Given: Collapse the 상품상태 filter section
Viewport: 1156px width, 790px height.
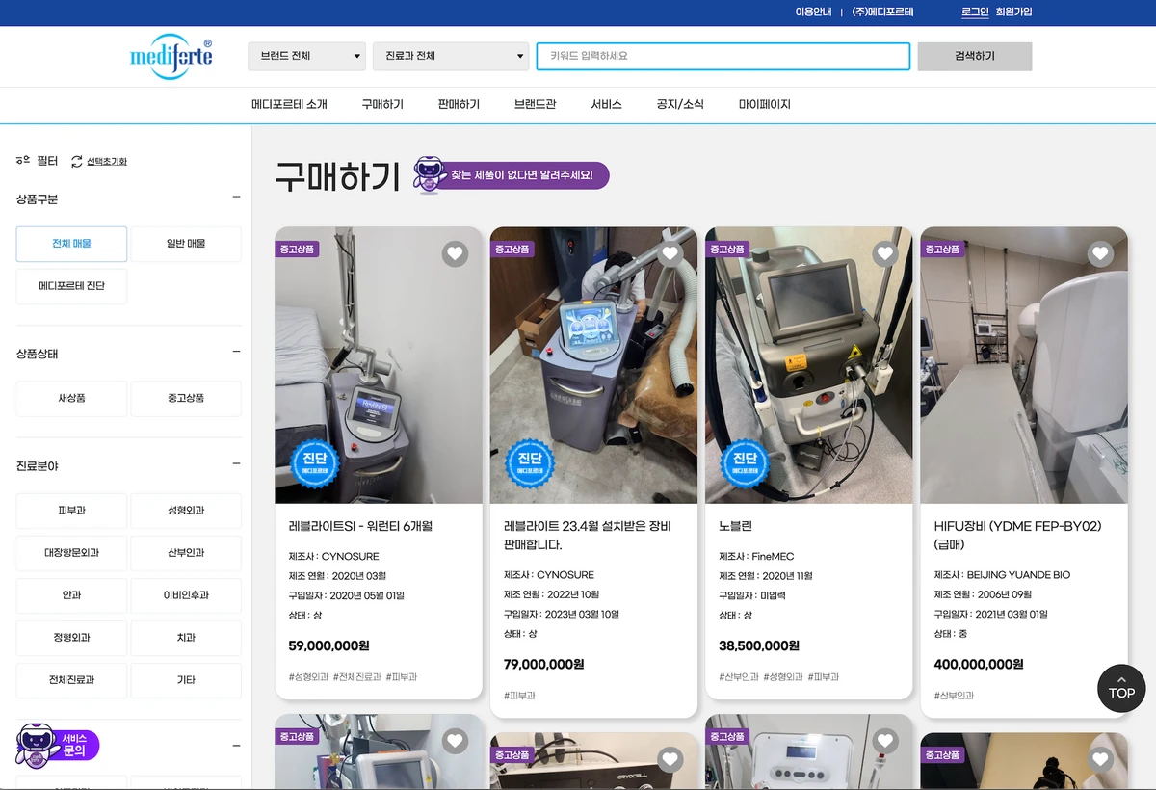Looking at the screenshot, I should [x=236, y=353].
